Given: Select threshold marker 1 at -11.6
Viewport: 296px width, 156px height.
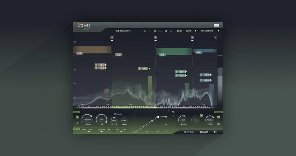Looking at the screenshot, I should click(x=101, y=65).
